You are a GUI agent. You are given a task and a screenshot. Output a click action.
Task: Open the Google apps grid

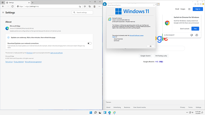(189, 9)
